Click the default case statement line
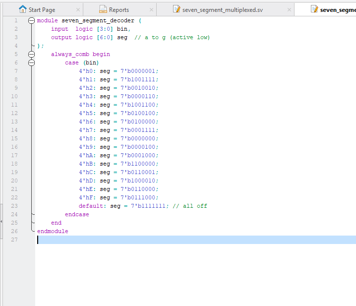This screenshot has height=306, width=356. pos(142,206)
